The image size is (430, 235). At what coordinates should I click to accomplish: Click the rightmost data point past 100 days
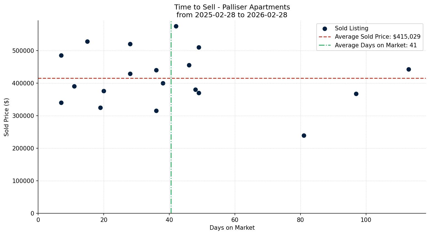click(409, 69)
